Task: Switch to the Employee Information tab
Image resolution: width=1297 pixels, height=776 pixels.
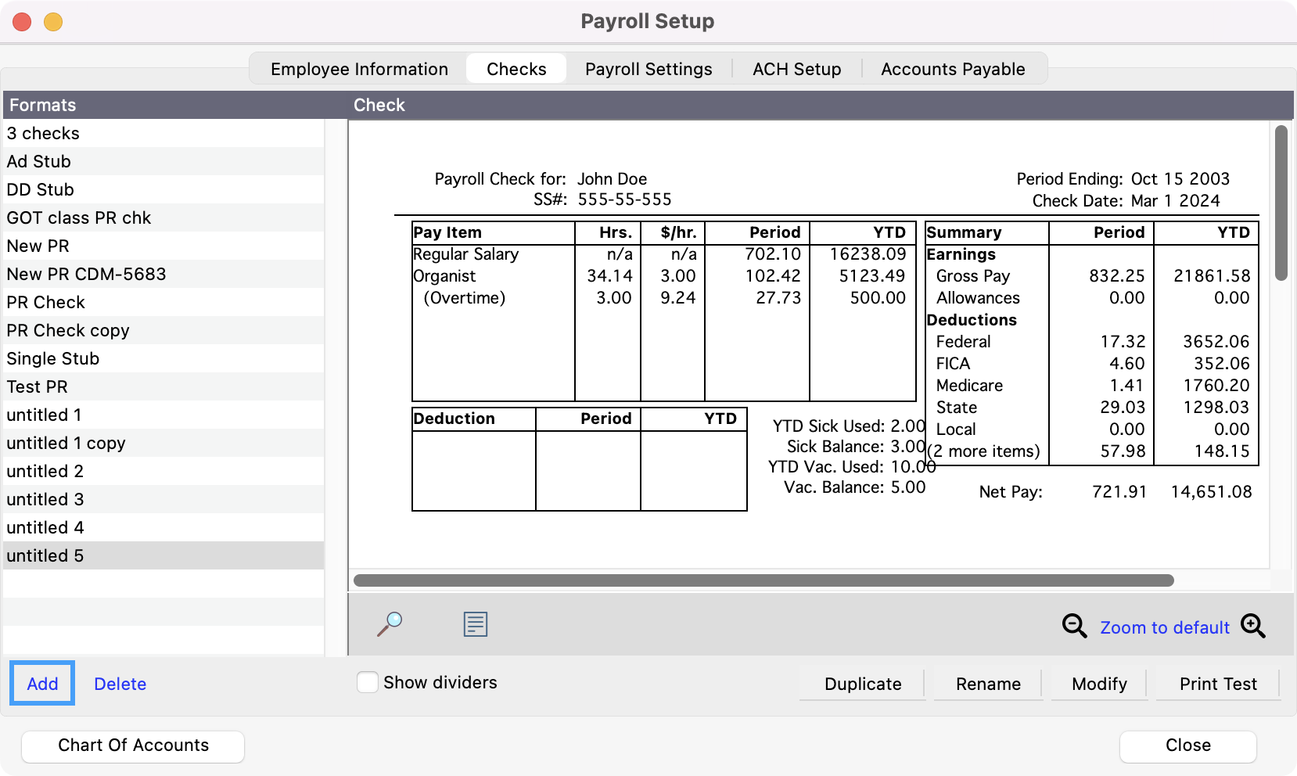Action: (359, 69)
